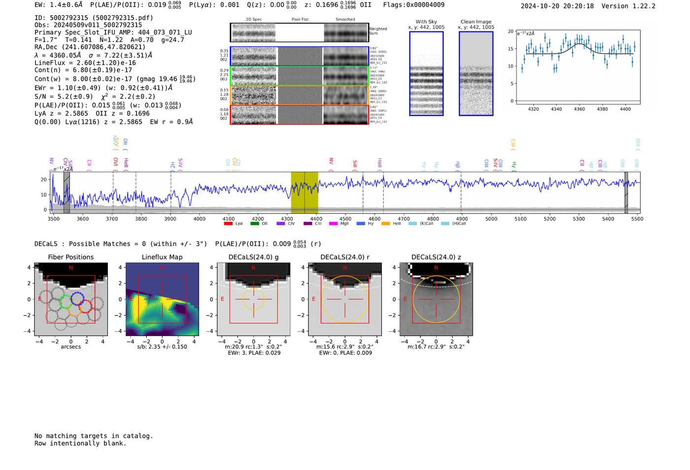This screenshot has height=470, width=690.
Task: Click the DECaLS(24.0) g cutout image
Action: tap(253, 299)
